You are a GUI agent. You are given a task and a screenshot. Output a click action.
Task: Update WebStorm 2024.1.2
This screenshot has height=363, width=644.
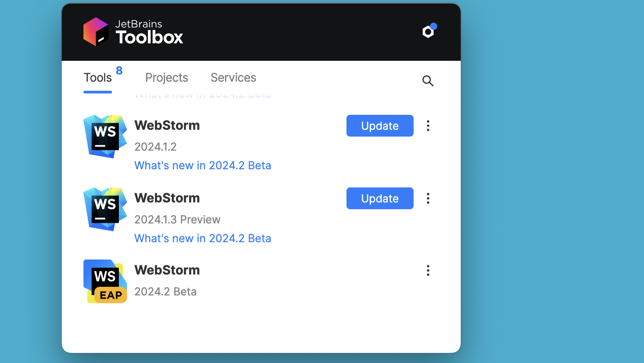(380, 126)
